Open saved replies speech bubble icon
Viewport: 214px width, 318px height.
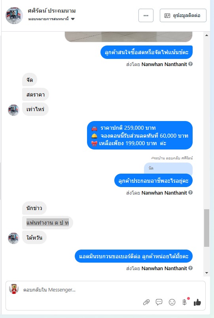159,302
